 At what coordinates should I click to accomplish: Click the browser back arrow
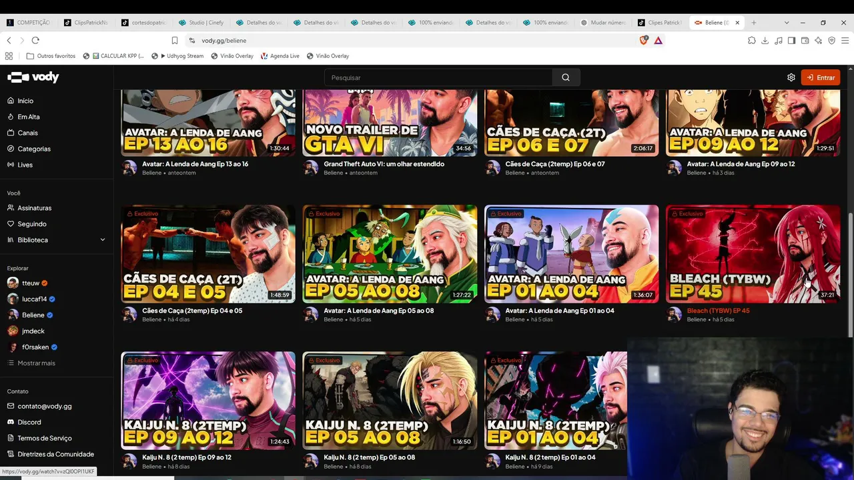click(x=9, y=41)
